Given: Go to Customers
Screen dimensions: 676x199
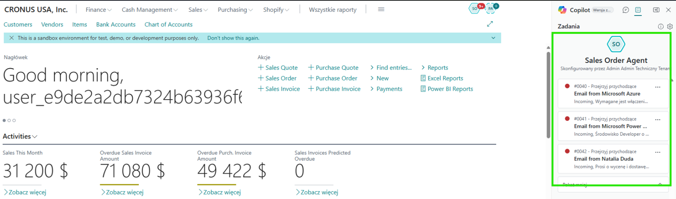Looking at the screenshot, I should [x=18, y=24].
